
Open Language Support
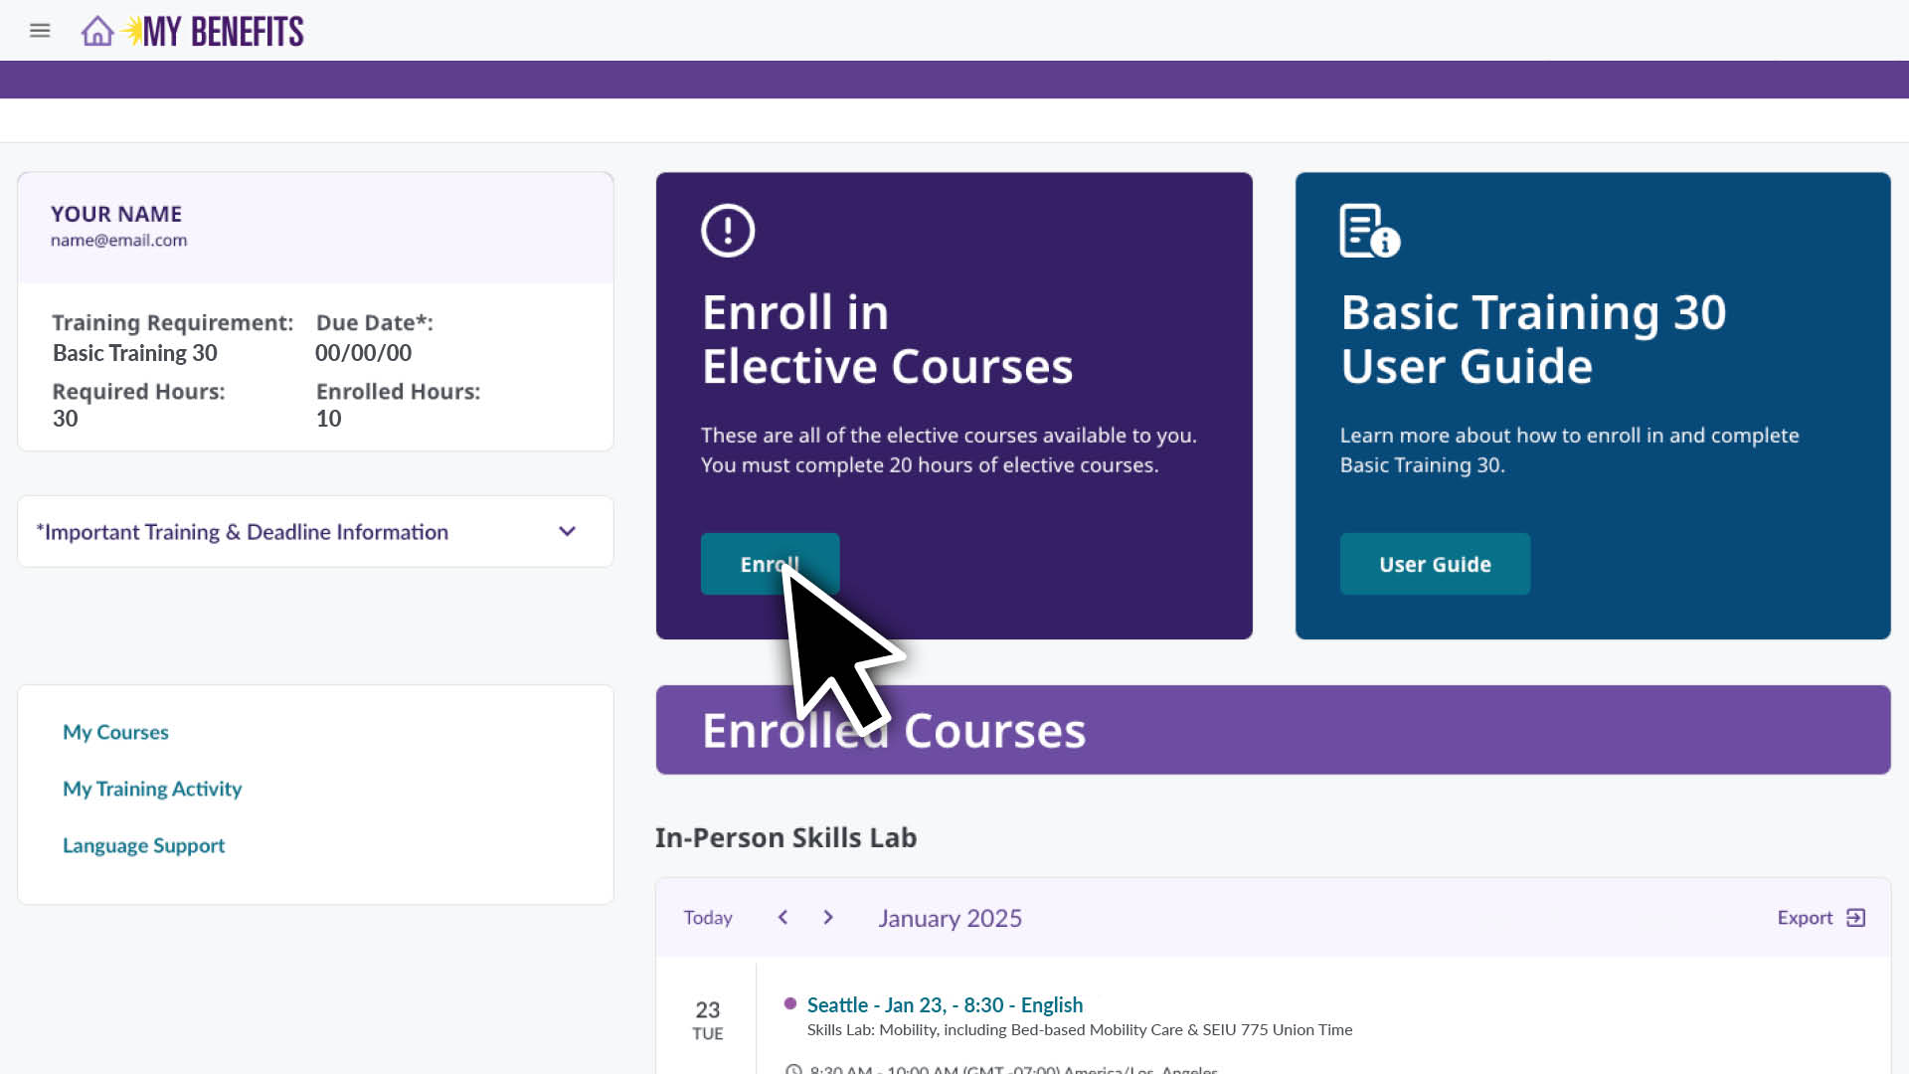coord(143,846)
